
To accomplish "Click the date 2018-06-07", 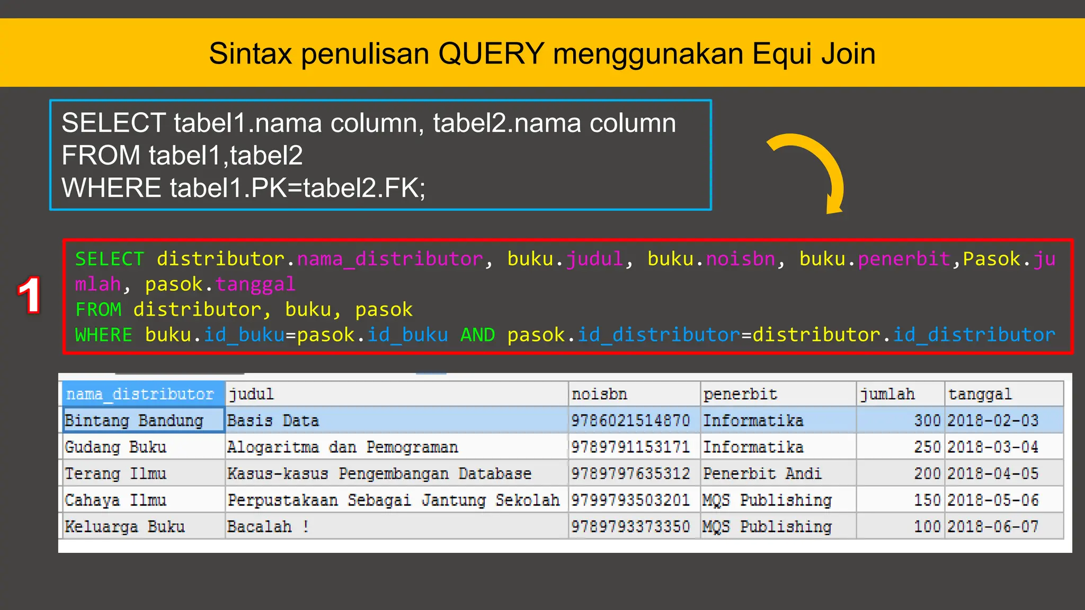I will (1004, 526).
